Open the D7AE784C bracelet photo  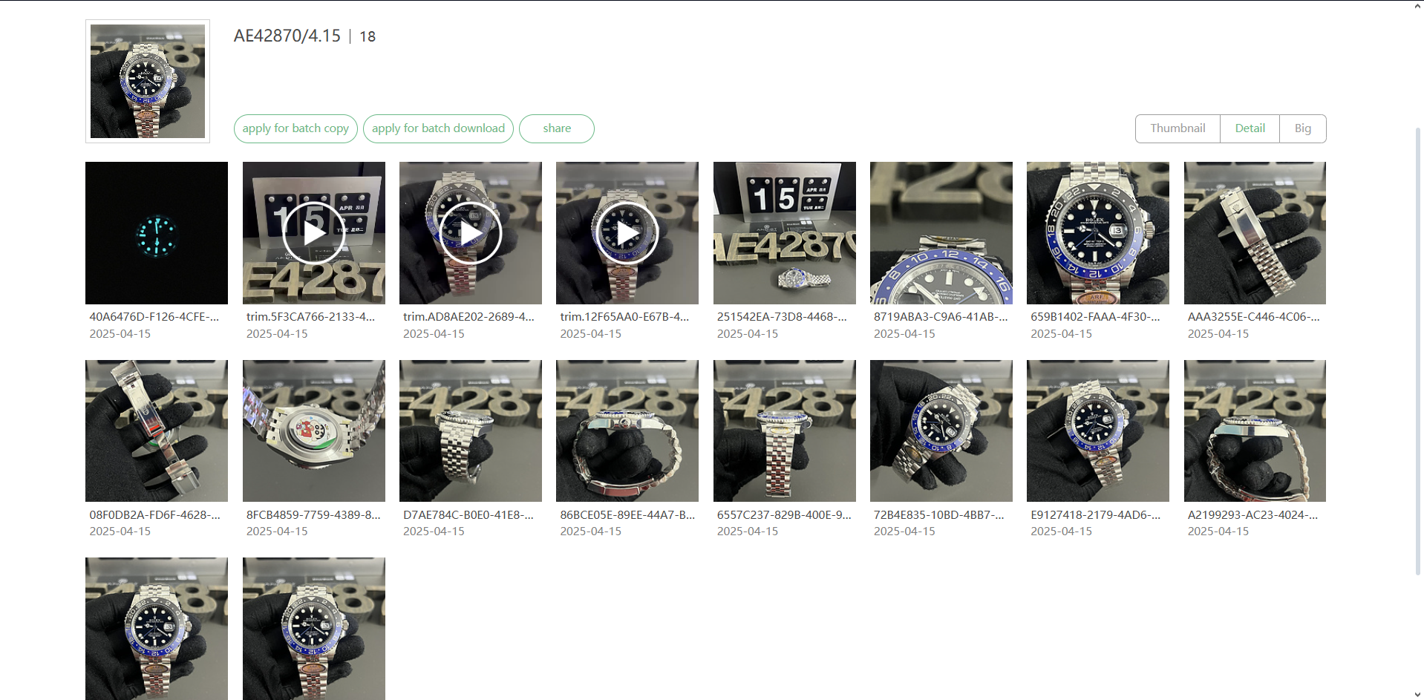pyautogui.click(x=471, y=431)
